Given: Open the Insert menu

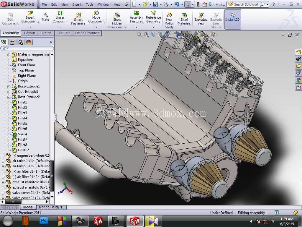Looking at the screenshot, I should 77,4.
